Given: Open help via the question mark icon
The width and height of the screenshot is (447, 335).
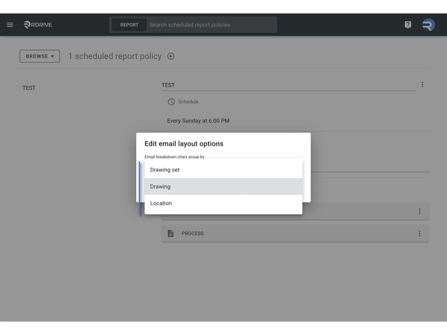Looking at the screenshot, I should (407, 24).
